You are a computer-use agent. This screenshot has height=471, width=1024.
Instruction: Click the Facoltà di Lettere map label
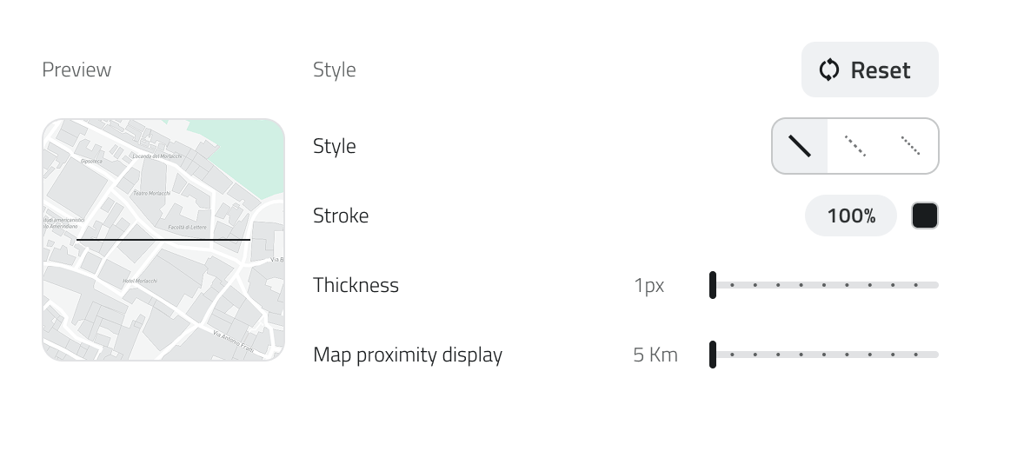186,227
